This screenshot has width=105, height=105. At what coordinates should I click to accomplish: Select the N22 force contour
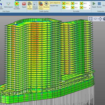point(74,8)
